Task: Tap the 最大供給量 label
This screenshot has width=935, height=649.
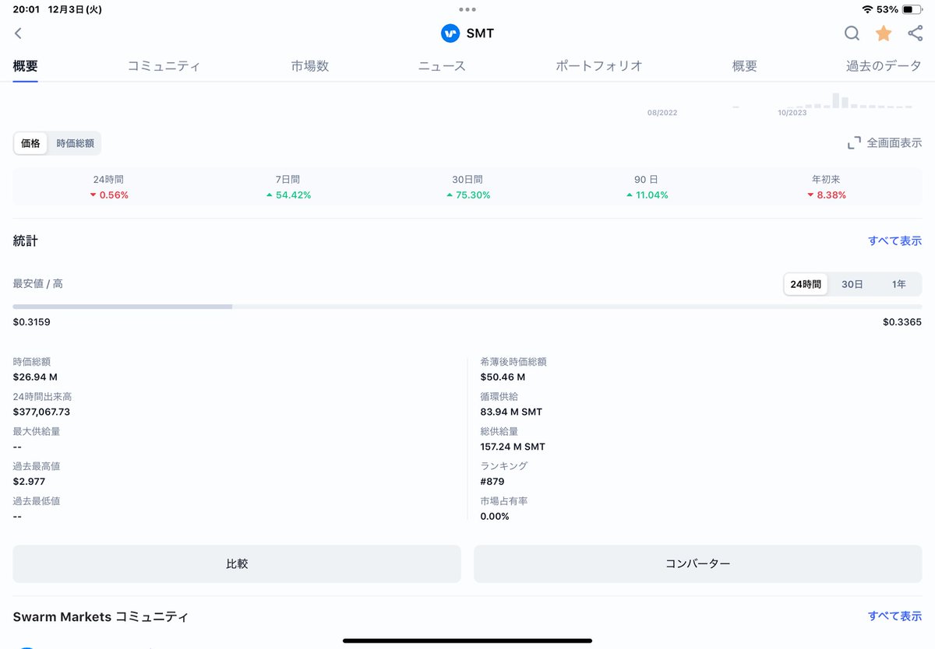Action: [37, 431]
